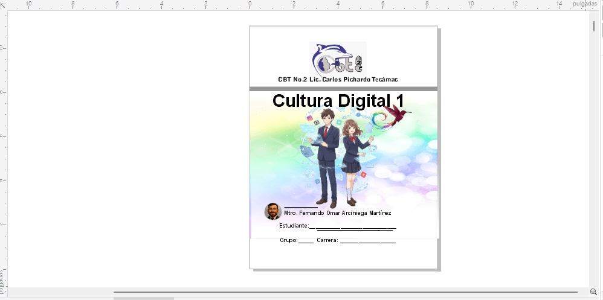The height and width of the screenshot is (300, 603).
Task: Click the teacher's round portrait photo
Action: tap(272, 211)
